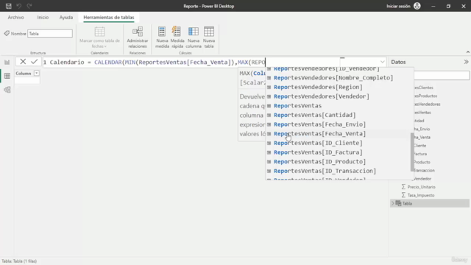Open Model view in sidebar

click(7, 90)
